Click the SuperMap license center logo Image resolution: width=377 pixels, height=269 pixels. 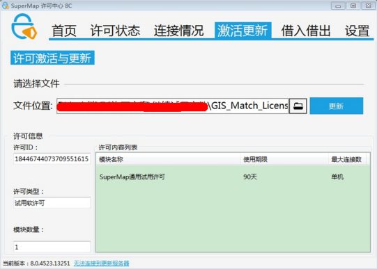tap(24, 26)
